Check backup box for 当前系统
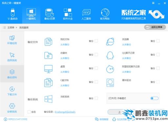Screen dimensions: 168x122 tap(96, 98)
